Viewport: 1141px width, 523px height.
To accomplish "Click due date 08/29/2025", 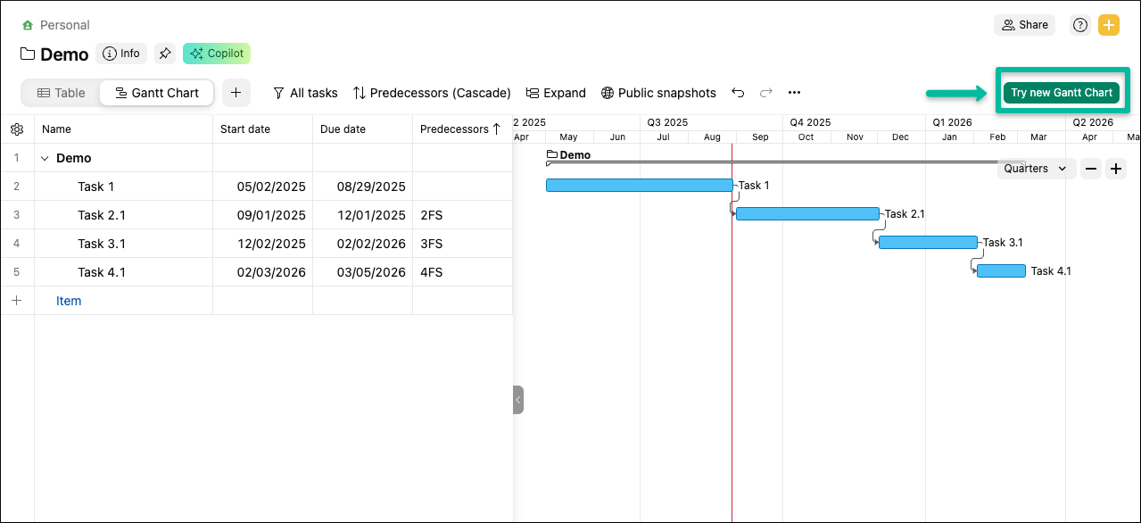I will tap(362, 187).
